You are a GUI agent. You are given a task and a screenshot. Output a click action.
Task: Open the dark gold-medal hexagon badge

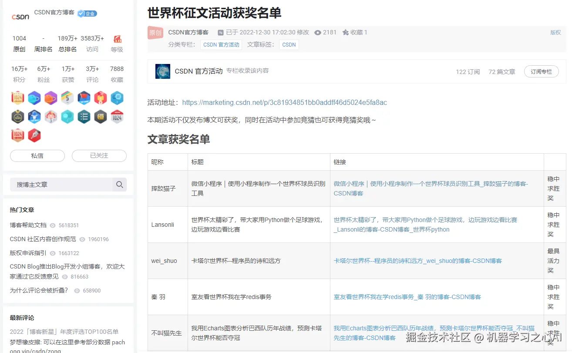(x=18, y=117)
